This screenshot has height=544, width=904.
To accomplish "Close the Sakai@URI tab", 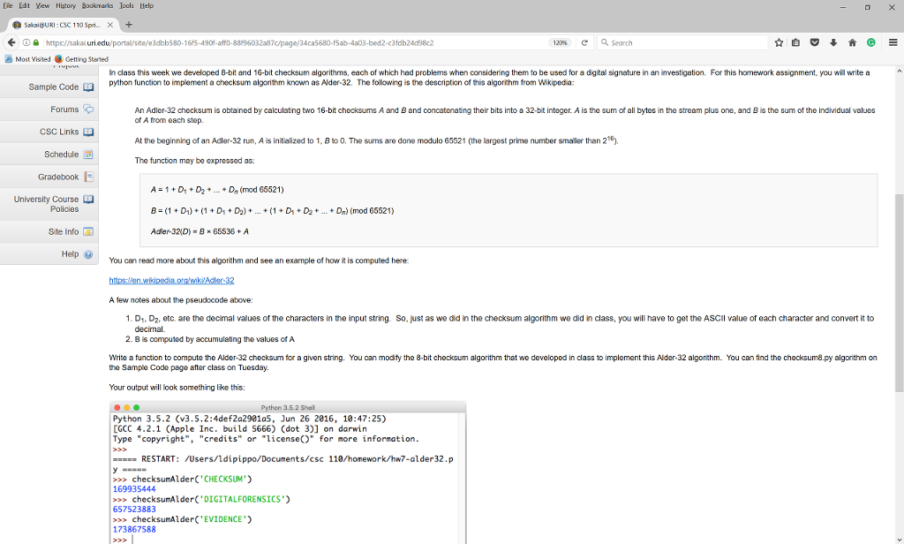I will pyautogui.click(x=110, y=24).
